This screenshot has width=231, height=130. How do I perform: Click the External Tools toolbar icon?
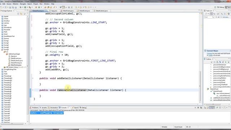(x=30, y=7)
